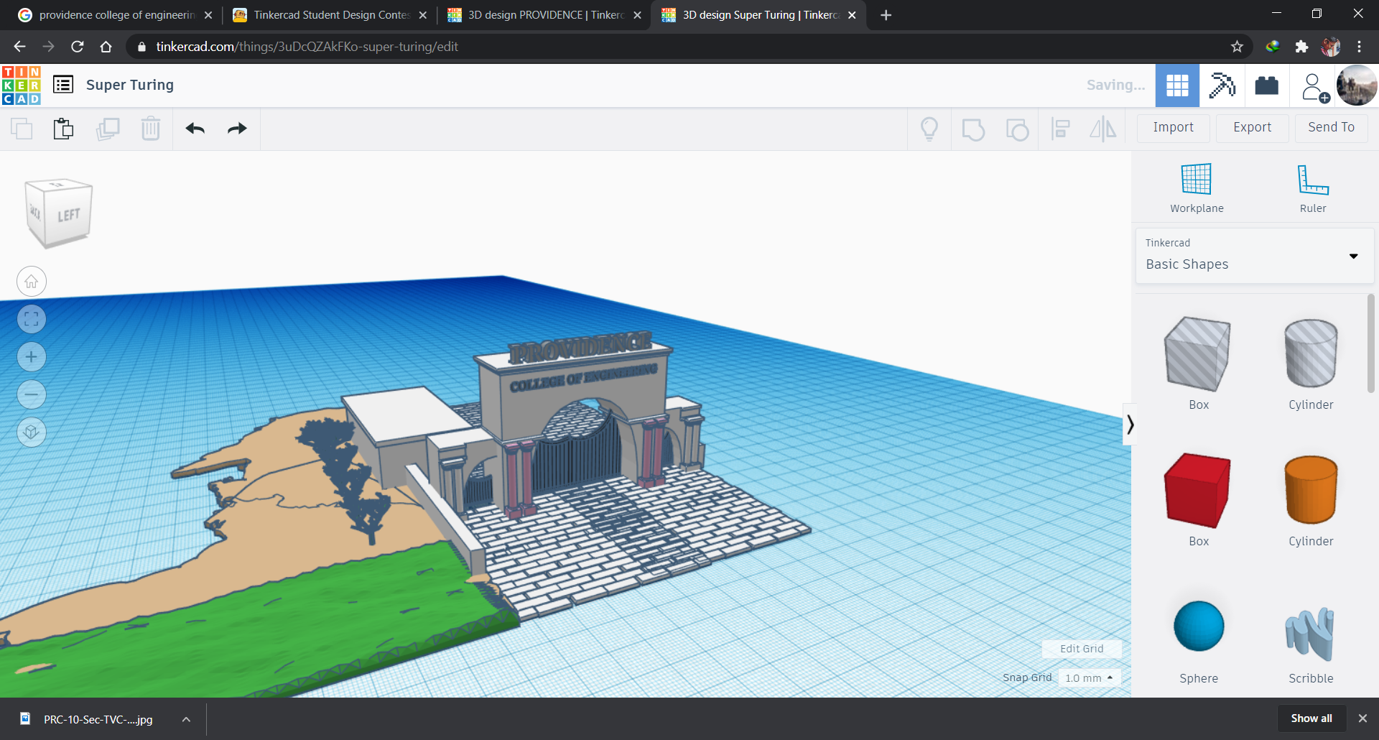
Task: Zoom in with the plus button
Action: (32, 356)
